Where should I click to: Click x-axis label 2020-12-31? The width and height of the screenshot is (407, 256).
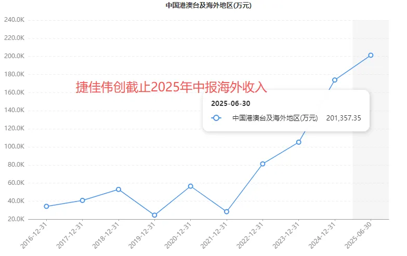178,236
